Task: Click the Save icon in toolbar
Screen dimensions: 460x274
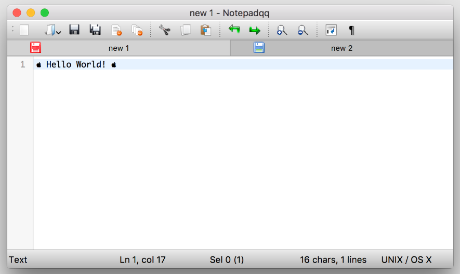Action: point(74,30)
